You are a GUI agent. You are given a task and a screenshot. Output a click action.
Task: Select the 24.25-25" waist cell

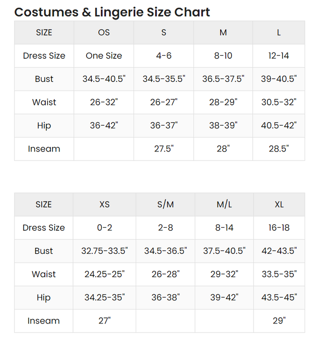pos(104,274)
